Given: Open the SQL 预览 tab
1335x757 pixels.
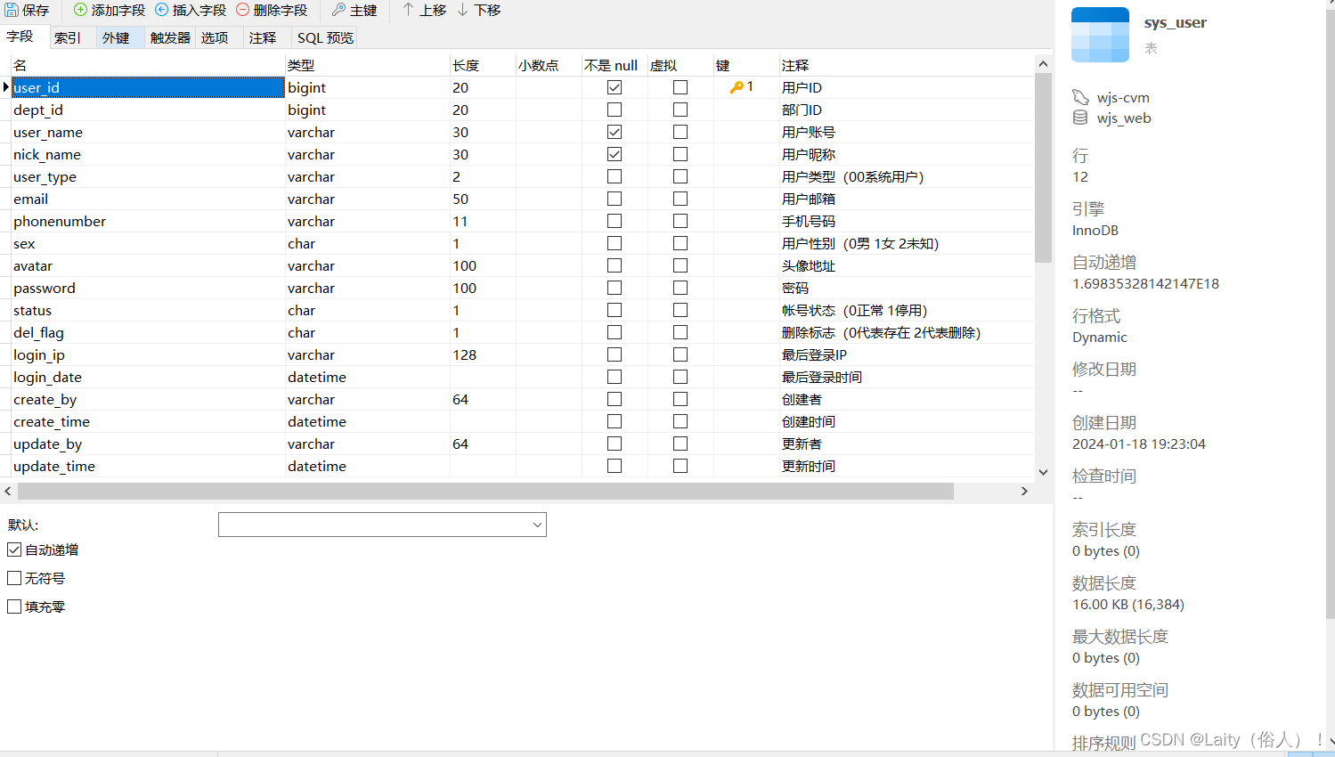Looking at the screenshot, I should point(325,37).
